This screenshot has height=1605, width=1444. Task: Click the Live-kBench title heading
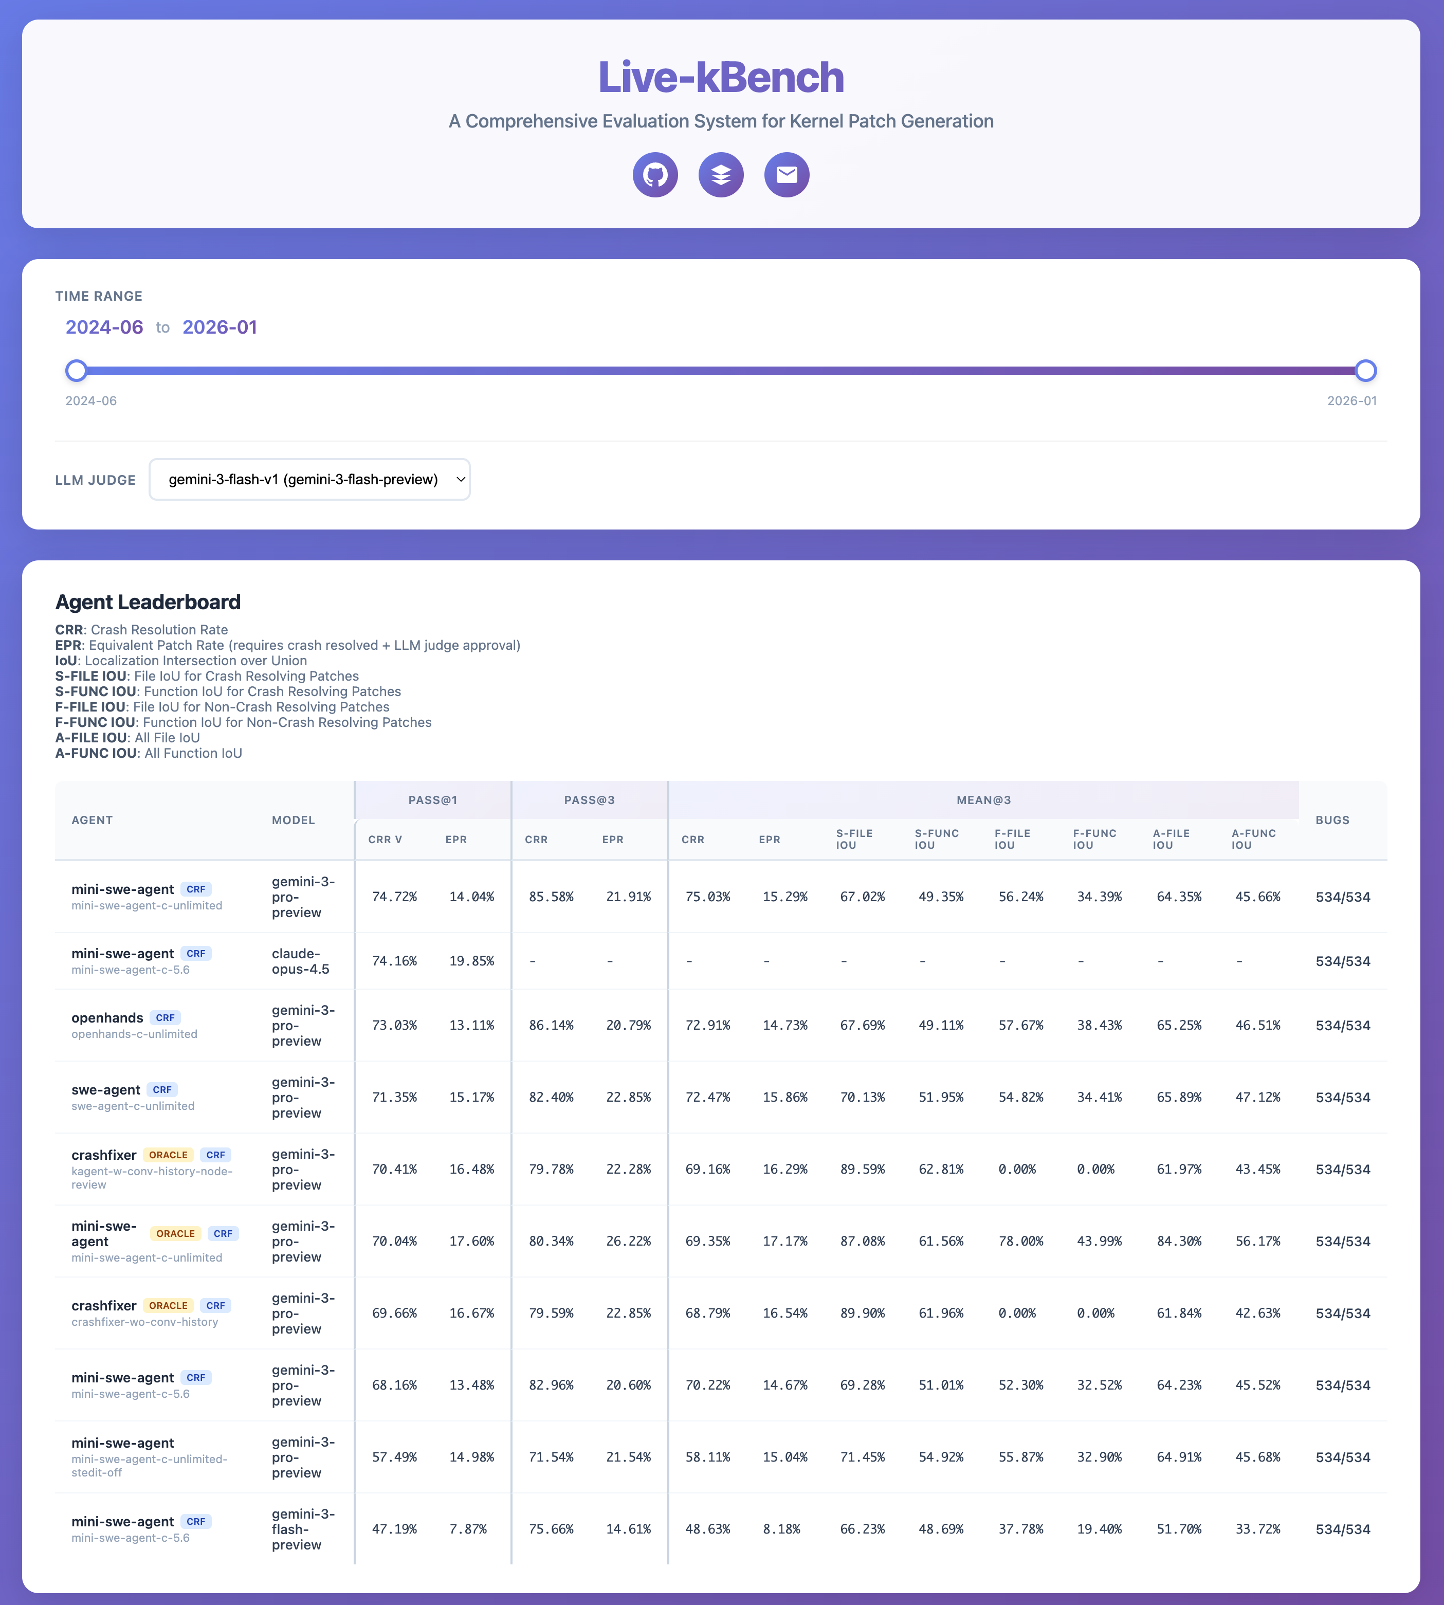pyautogui.click(x=720, y=78)
